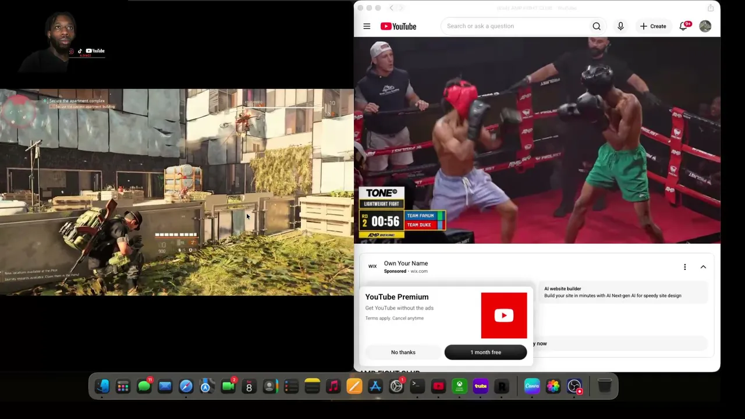
Task: Open OBS in the Dock
Action: (x=574, y=386)
